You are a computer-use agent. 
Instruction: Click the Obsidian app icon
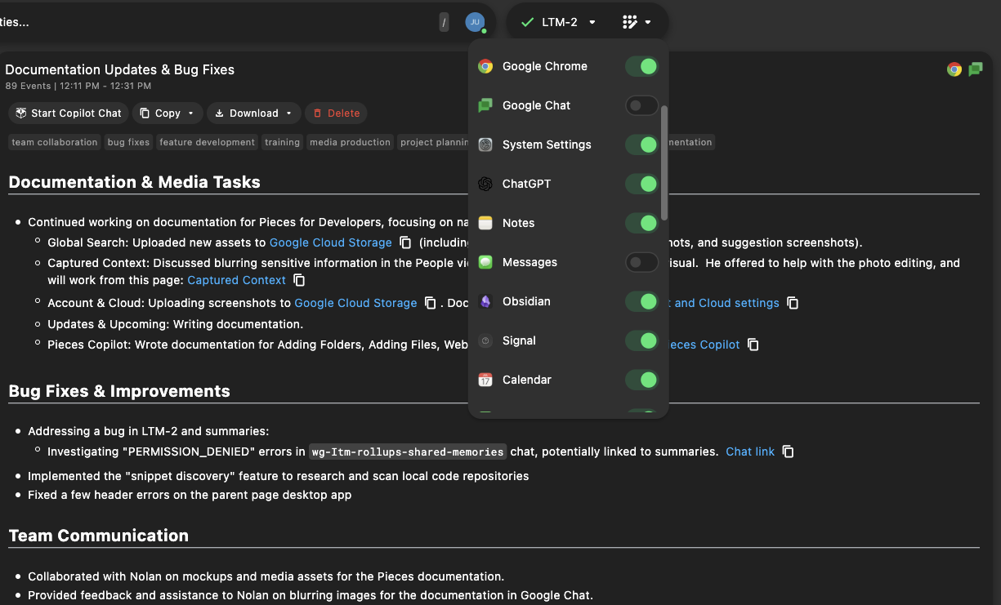[x=485, y=301]
